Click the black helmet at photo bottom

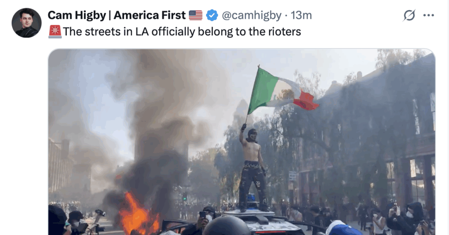pyautogui.click(x=226, y=226)
